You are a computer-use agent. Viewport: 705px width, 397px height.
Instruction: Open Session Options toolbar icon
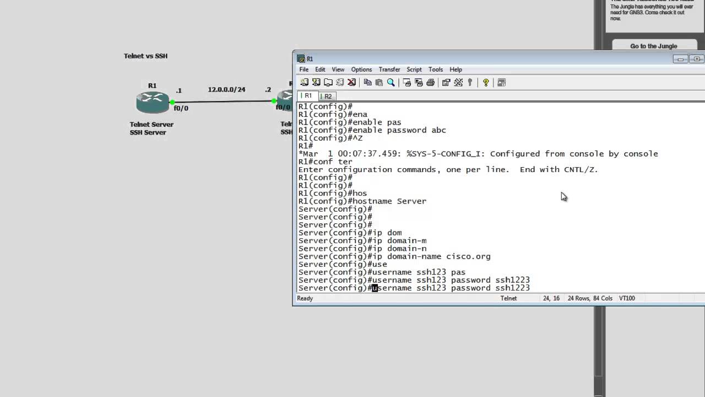[446, 82]
